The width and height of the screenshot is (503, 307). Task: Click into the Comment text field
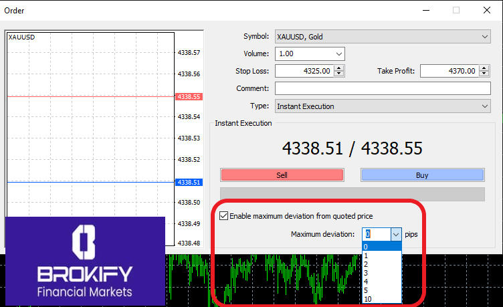(382, 89)
